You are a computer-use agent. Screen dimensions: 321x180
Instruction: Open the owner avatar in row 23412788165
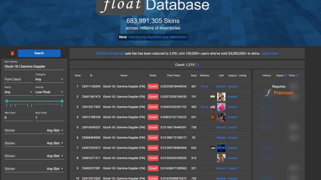click(x=221, y=117)
